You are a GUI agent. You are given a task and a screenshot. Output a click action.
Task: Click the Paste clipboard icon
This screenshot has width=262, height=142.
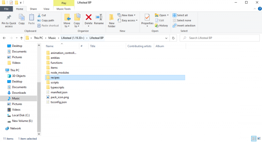pyautogui.click(x=31, y=17)
